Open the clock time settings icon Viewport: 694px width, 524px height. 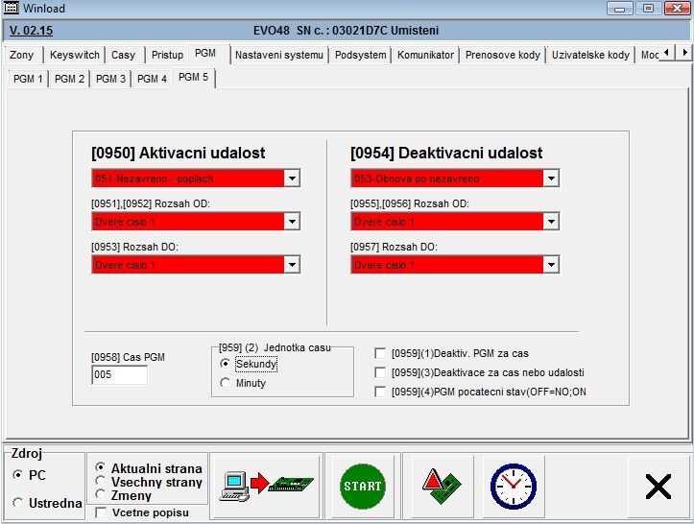click(513, 486)
